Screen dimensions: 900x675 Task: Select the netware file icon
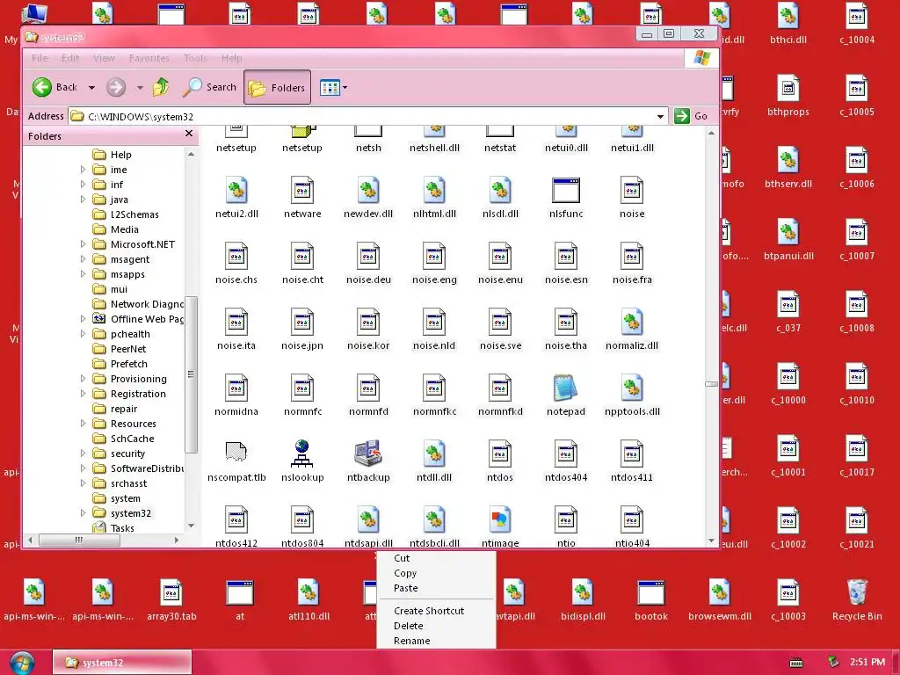(302, 190)
